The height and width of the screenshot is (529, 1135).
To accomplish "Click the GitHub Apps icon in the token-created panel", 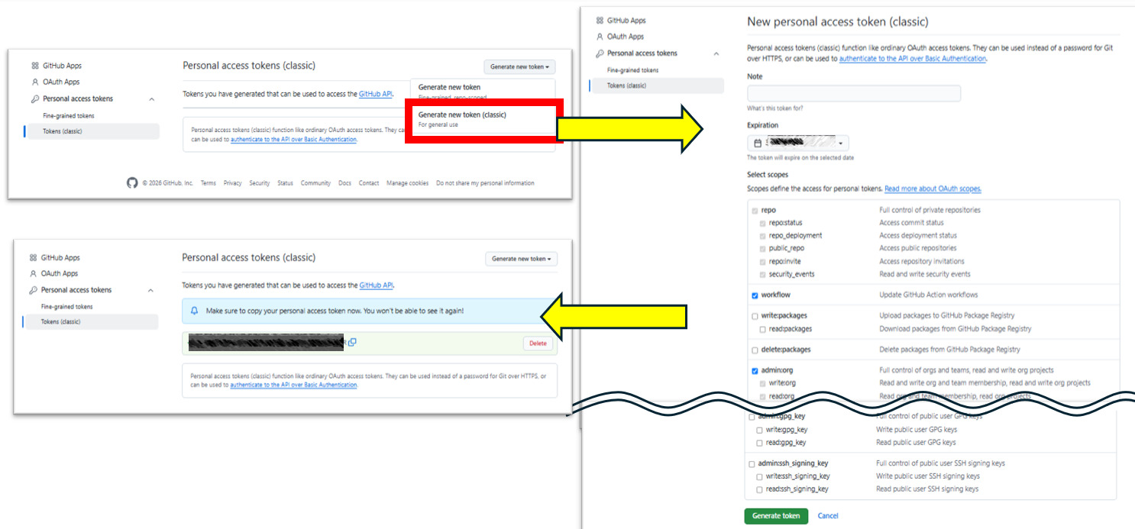I will pyautogui.click(x=34, y=258).
